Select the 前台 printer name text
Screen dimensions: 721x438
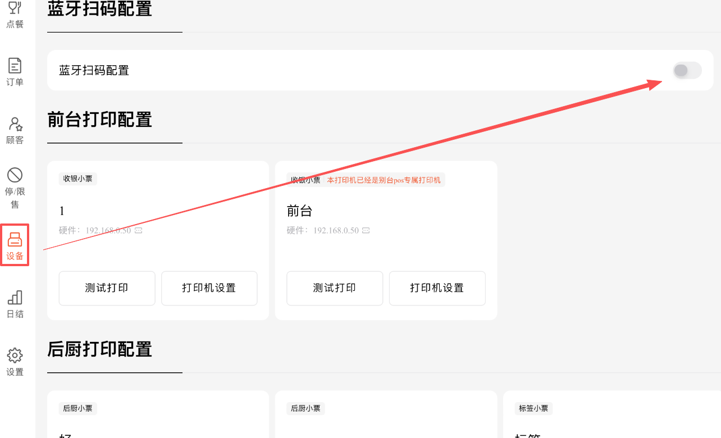point(299,211)
